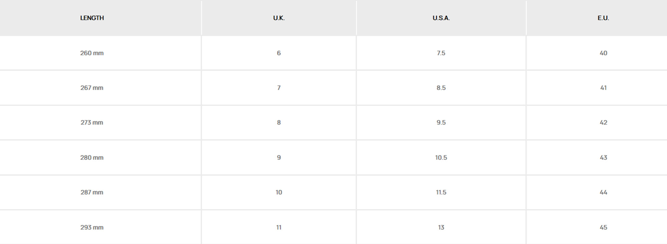Screen dimensions: 667x244
Task: Click U.S.A. size 7.5 cell
Action: pos(441,53)
